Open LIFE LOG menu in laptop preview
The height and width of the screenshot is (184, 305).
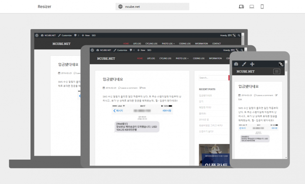pos(137,44)
